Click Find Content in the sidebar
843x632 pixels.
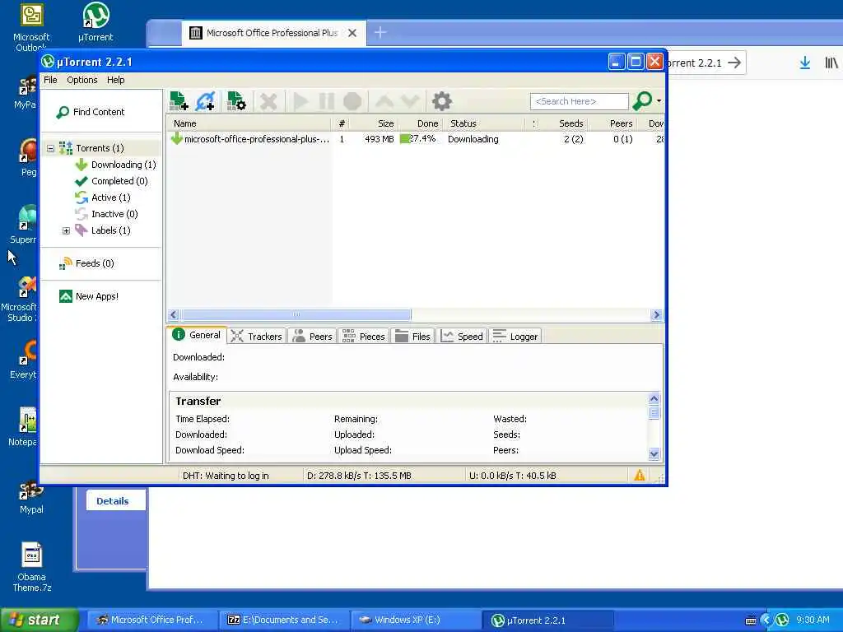coord(91,112)
